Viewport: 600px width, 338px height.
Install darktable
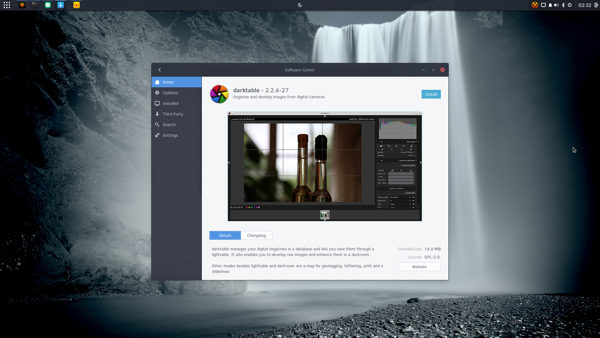[x=431, y=94]
